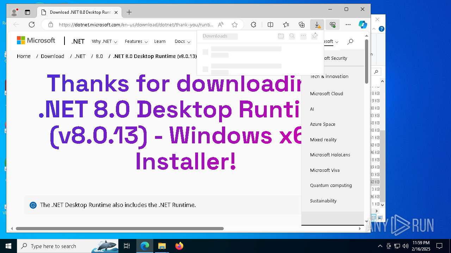
Task: Click .NET breadcrumb link
Action: [x=80, y=56]
